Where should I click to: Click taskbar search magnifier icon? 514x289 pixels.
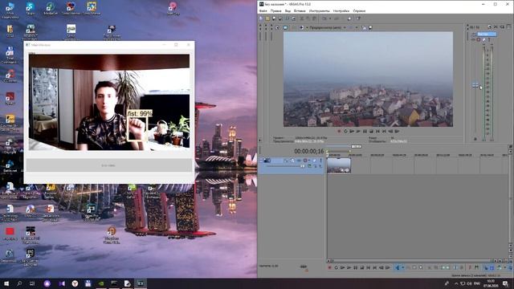click(19, 283)
